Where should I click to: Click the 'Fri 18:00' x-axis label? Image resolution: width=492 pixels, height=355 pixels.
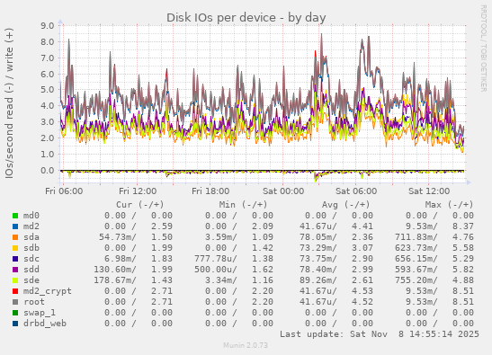210,191
